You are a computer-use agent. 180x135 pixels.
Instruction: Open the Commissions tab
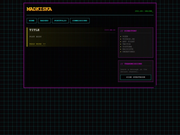point(80,21)
